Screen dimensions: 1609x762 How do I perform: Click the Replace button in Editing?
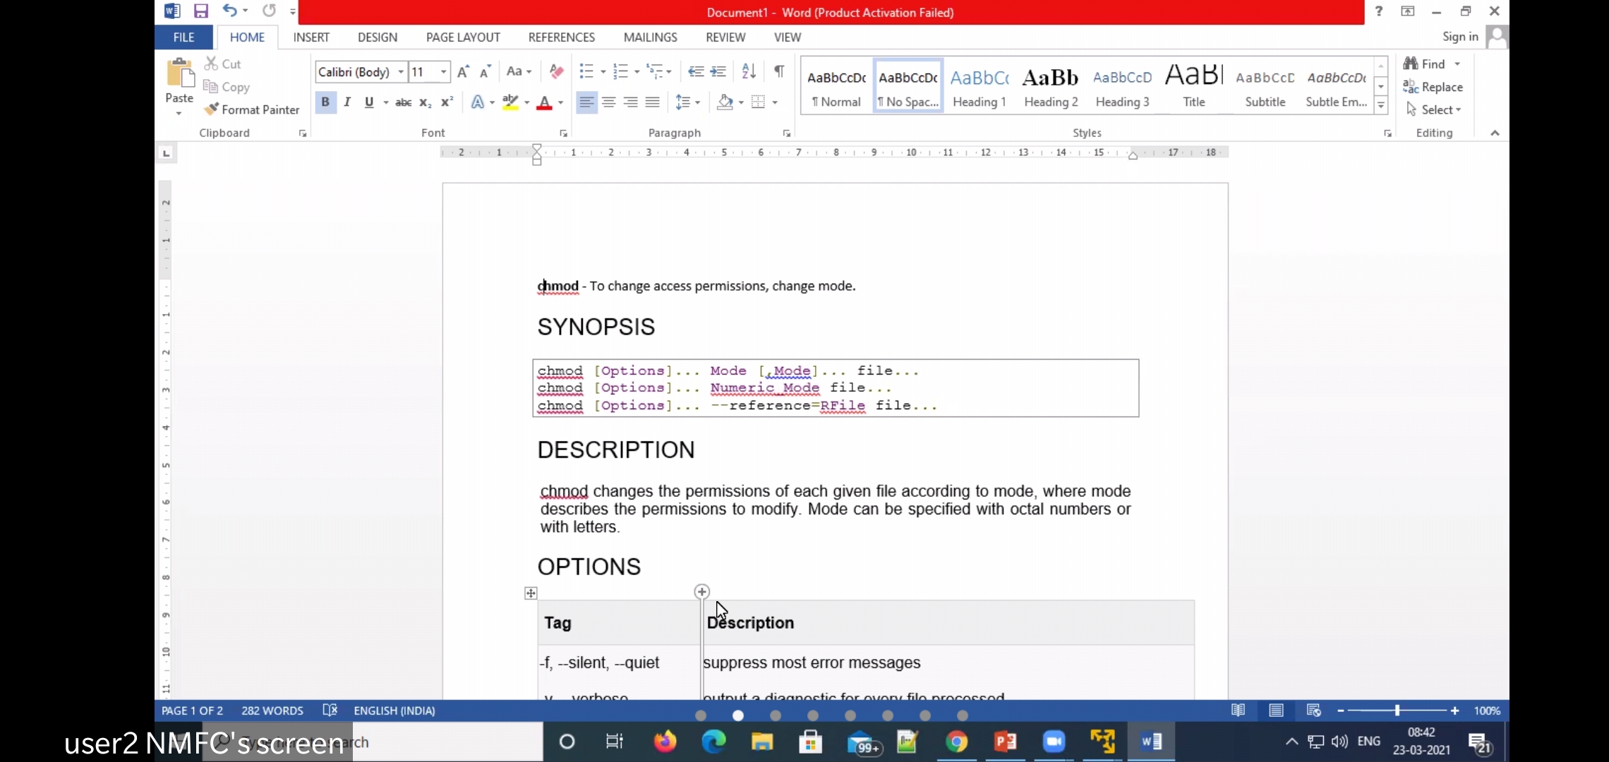pyautogui.click(x=1433, y=87)
